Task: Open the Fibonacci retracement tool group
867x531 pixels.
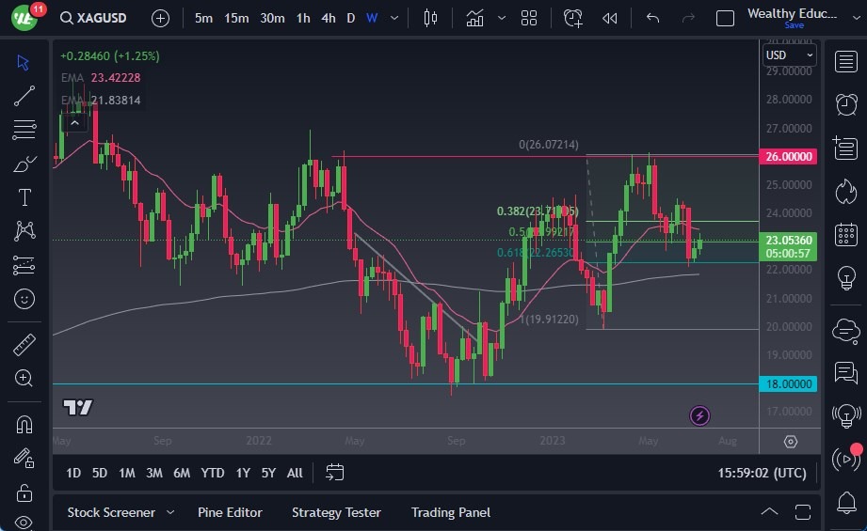Action: pos(24,130)
